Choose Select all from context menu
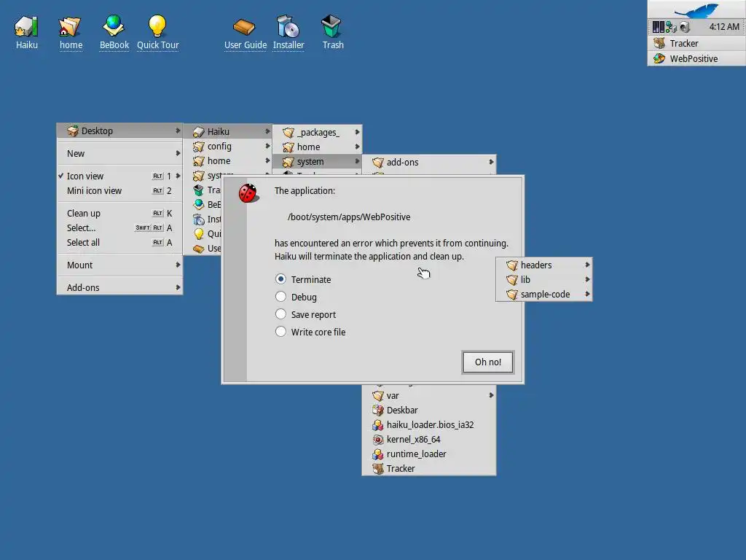This screenshot has width=746, height=560. 119,242
